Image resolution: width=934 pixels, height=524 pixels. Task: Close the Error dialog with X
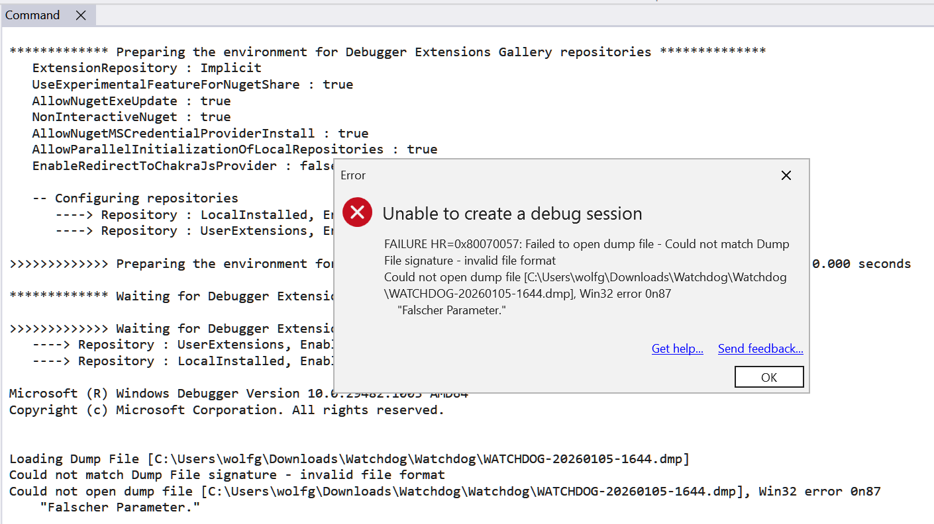[786, 175]
